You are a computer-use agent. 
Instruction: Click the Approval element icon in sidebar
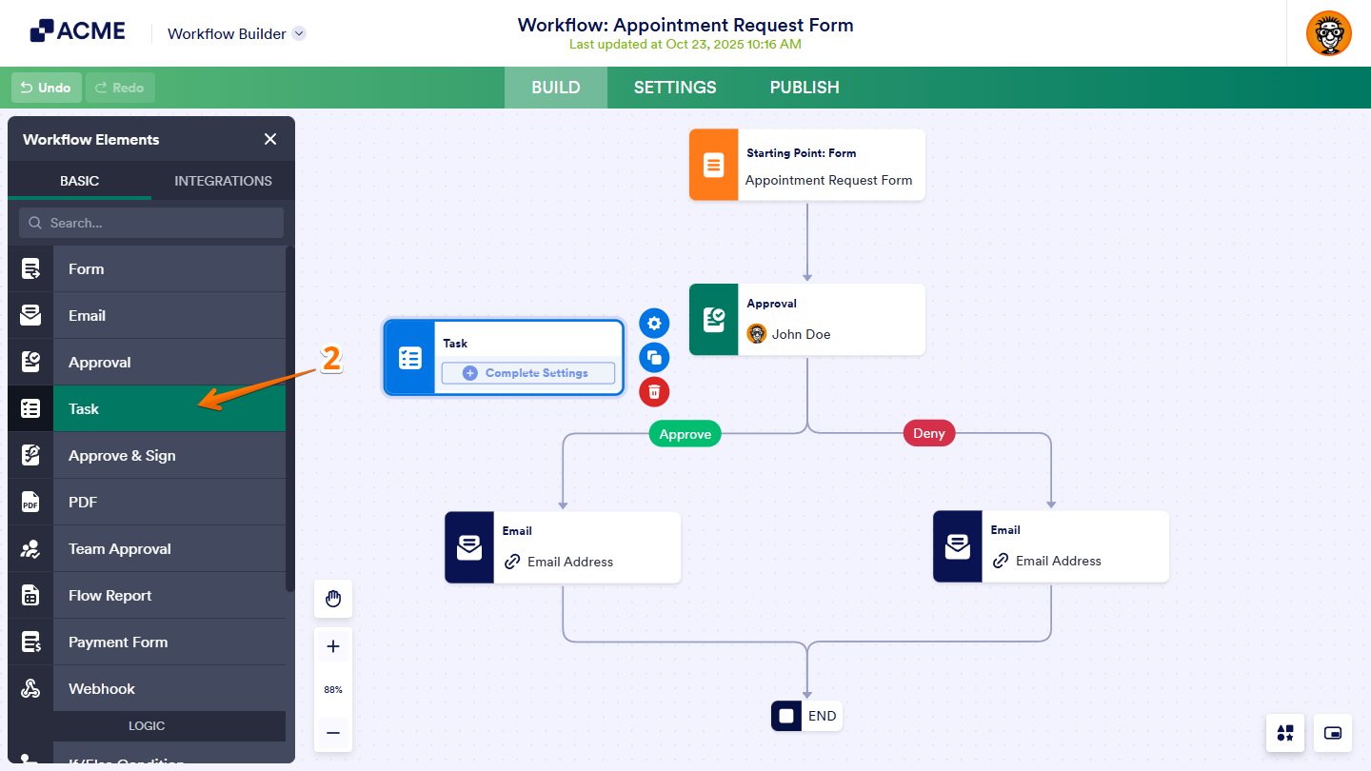30,363
